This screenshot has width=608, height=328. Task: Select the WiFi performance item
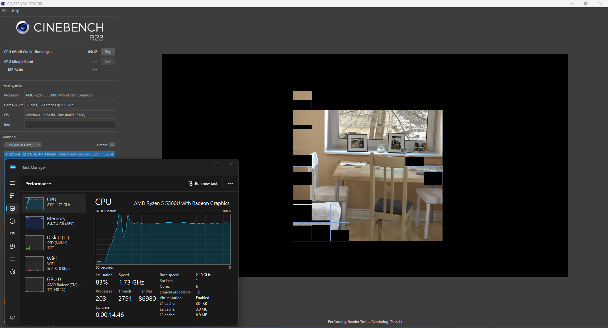tap(54, 263)
